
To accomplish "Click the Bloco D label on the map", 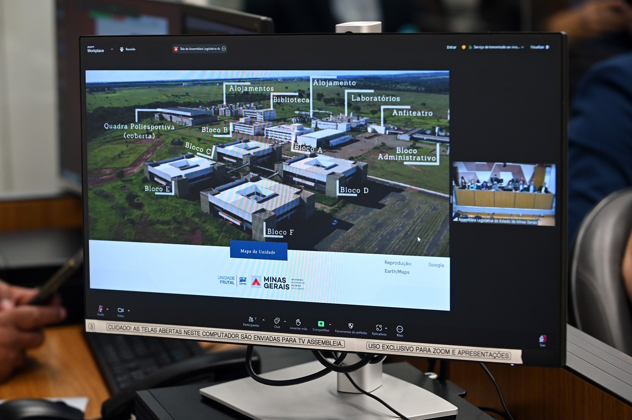I will pyautogui.click(x=354, y=190).
